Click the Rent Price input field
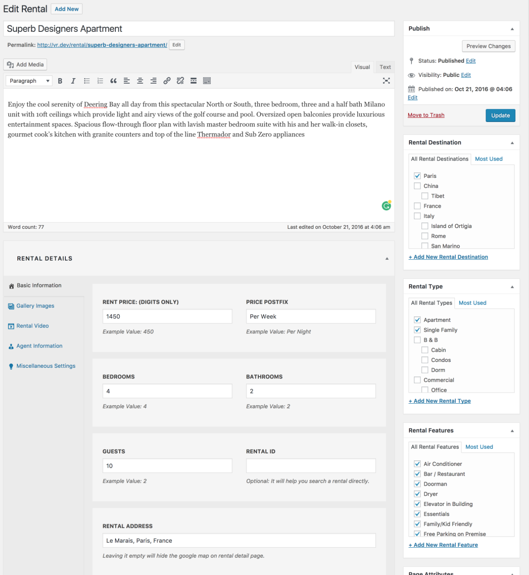The image size is (529, 575). coord(167,316)
